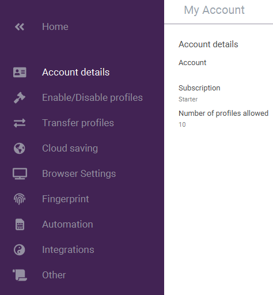Click the Account details ID card icon
The width and height of the screenshot is (273, 295).
click(20, 72)
